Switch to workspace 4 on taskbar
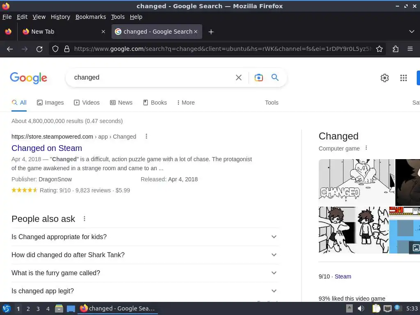The image size is (420, 315). (48, 309)
